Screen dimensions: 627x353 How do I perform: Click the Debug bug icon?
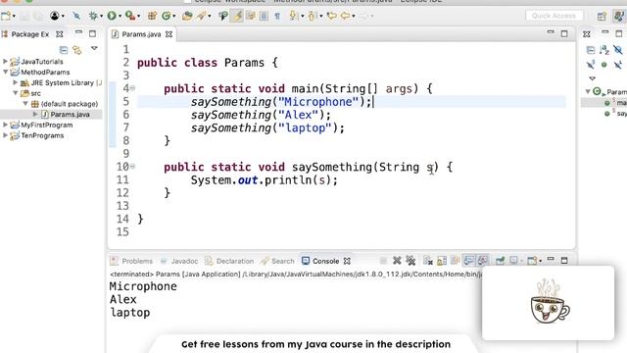pyautogui.click(x=93, y=16)
